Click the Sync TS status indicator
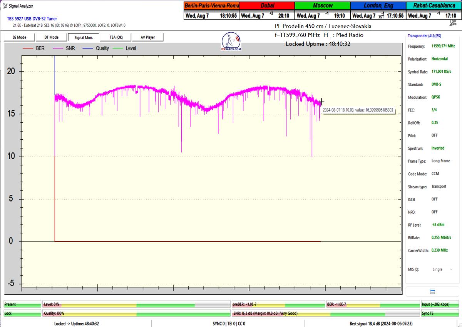462x327 pixels. coord(440,313)
